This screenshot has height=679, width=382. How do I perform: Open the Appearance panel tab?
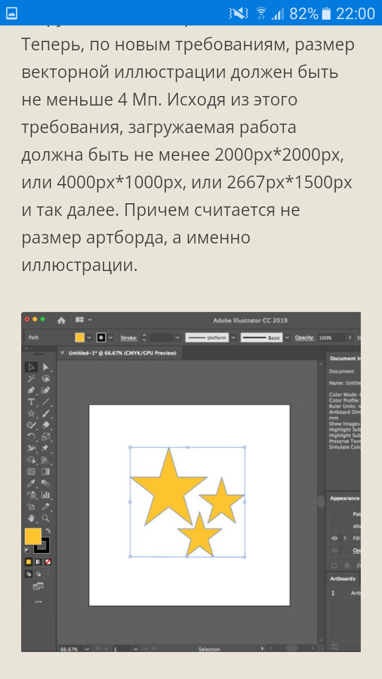tap(345, 498)
